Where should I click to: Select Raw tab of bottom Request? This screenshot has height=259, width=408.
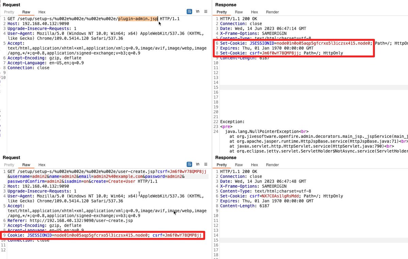[26, 165]
